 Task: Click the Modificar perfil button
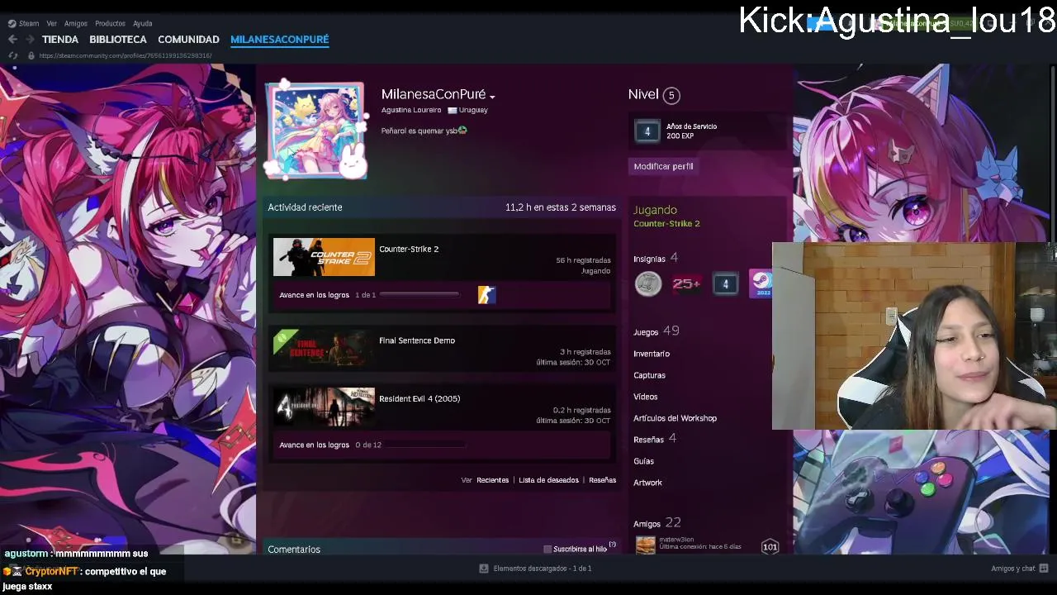click(663, 166)
